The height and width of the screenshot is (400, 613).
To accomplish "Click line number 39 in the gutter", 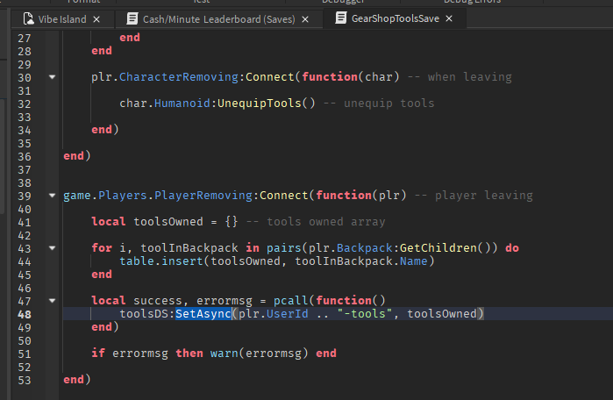I will pyautogui.click(x=25, y=196).
